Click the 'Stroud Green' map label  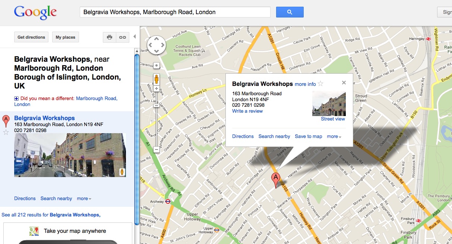(361, 98)
